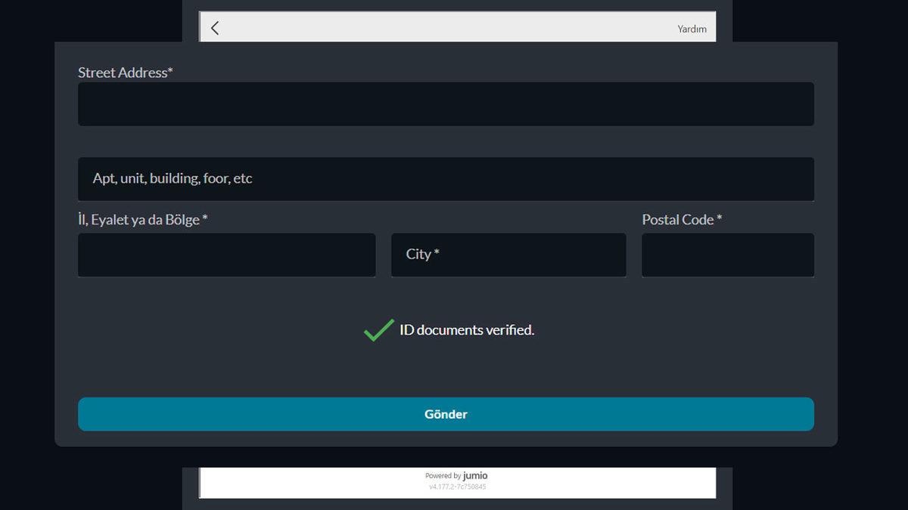Viewport: 908px width, 510px height.
Task: Click the 'Powered by' footer text
Action: [443, 476]
